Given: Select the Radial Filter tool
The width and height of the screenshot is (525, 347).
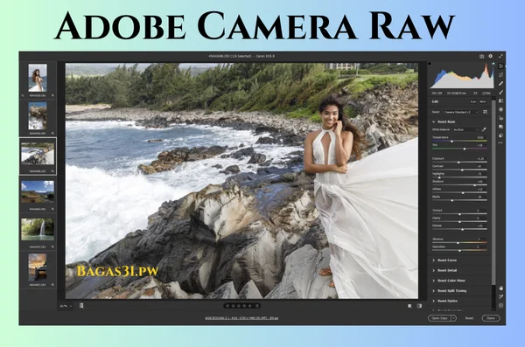Looking at the screenshot, I should coord(500,109).
